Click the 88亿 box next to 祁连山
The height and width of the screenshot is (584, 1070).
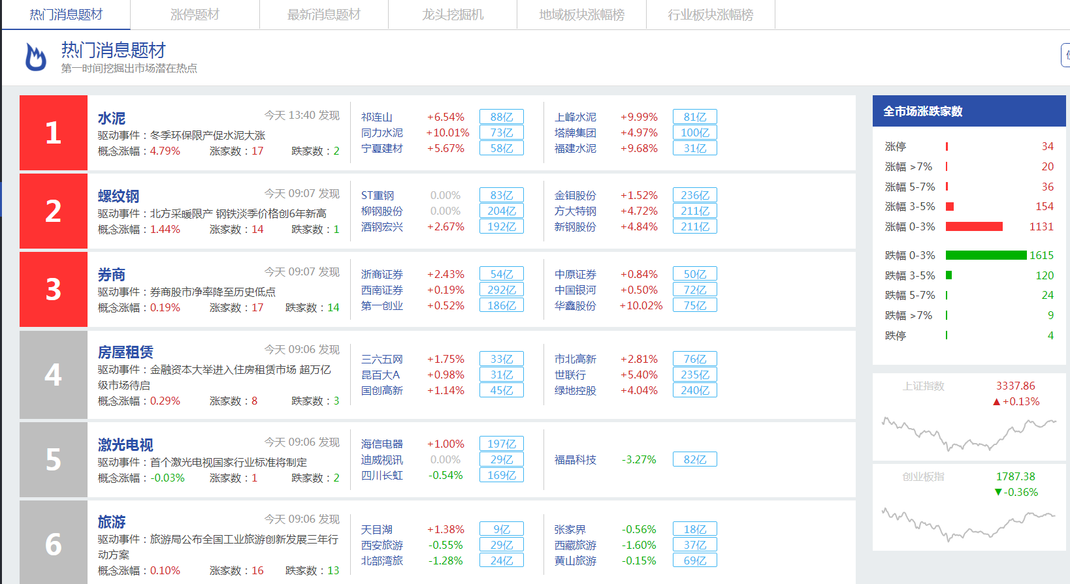501,117
